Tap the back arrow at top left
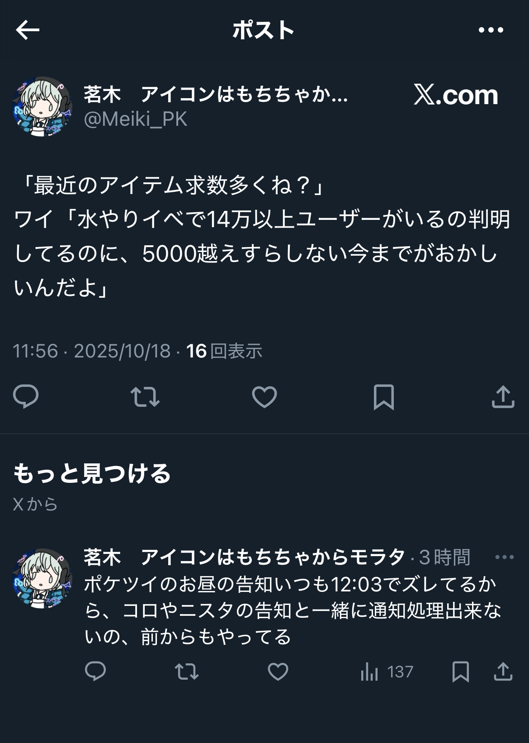529x743 pixels. point(28,30)
